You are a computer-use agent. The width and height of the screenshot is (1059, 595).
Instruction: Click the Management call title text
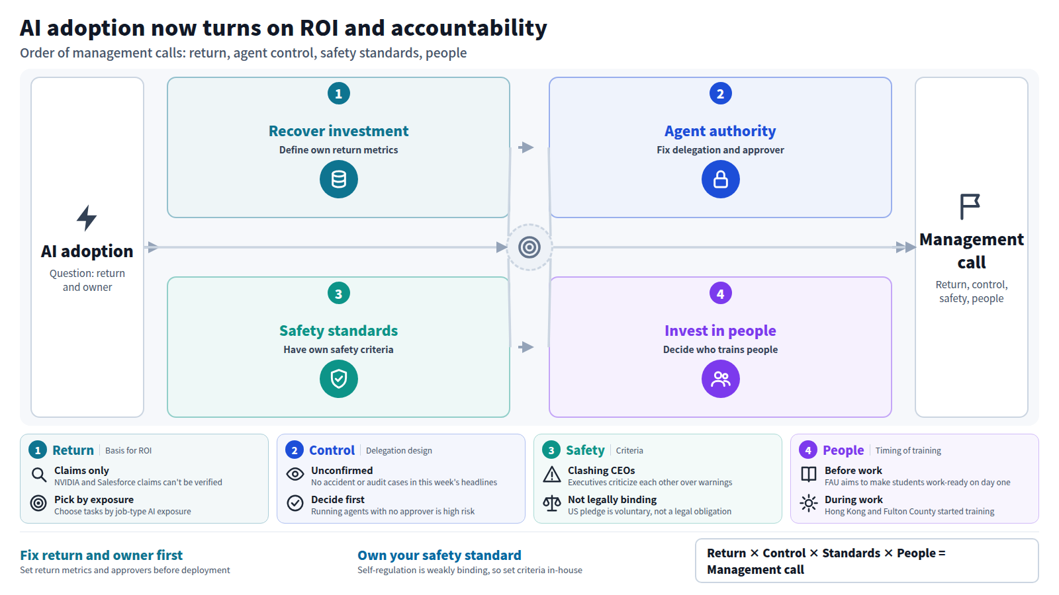pyautogui.click(x=971, y=251)
